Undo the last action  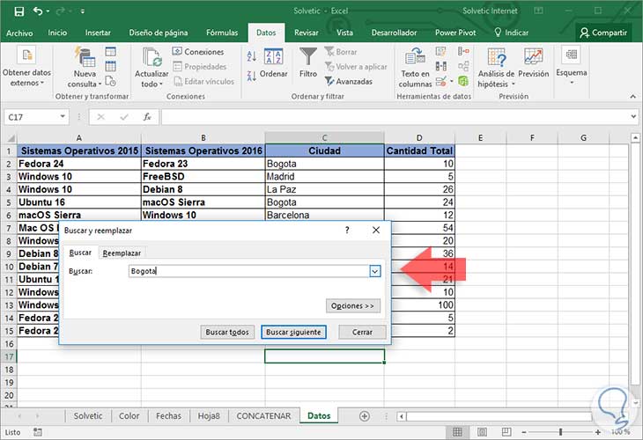click(x=38, y=11)
